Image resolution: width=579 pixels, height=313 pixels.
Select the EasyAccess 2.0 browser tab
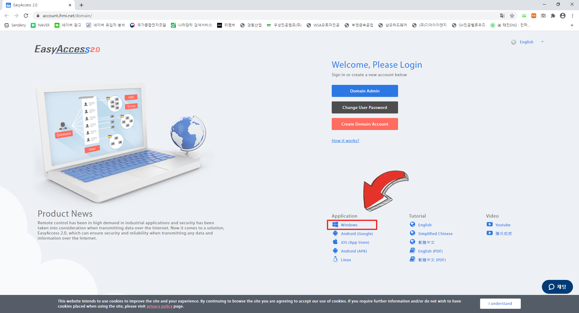pos(36,5)
